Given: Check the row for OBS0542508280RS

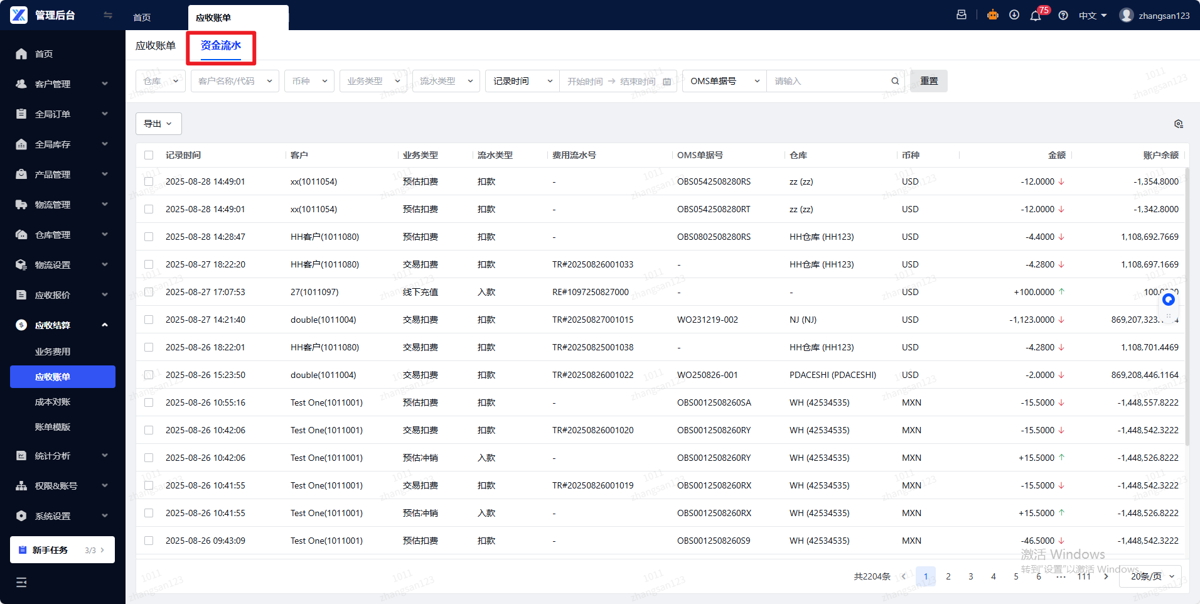Looking at the screenshot, I should point(149,181).
